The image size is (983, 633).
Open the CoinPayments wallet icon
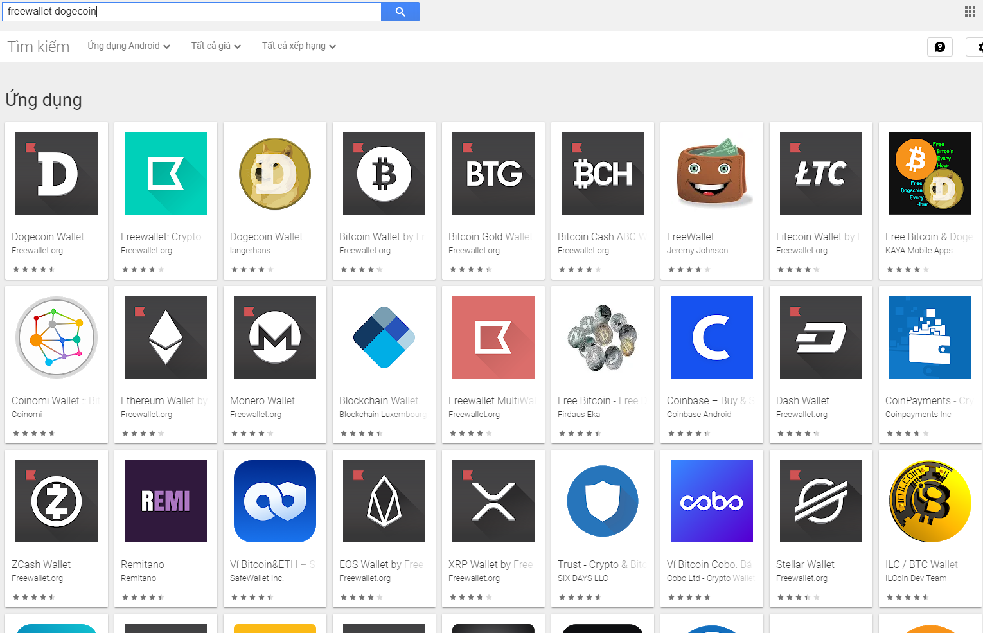930,337
